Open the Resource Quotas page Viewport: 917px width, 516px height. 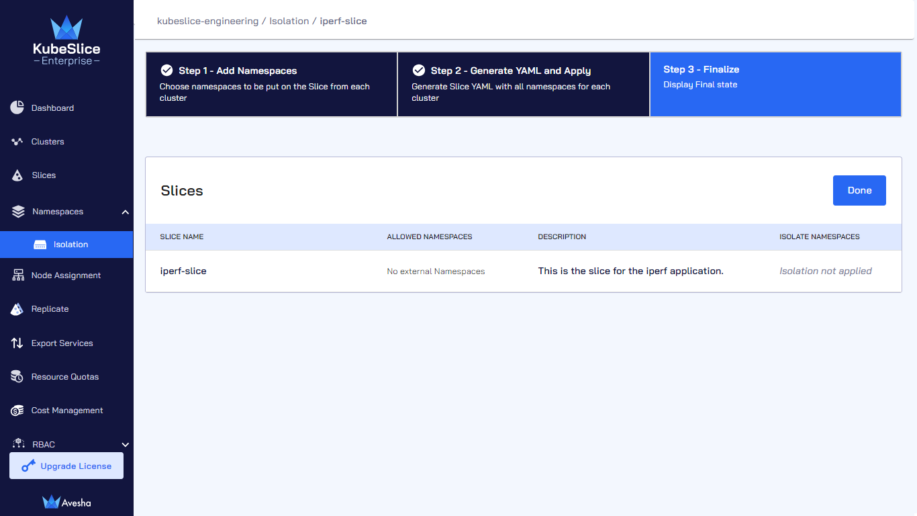click(66, 377)
